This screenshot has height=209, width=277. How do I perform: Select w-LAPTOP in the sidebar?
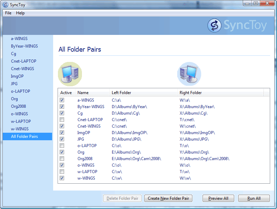click(21, 121)
